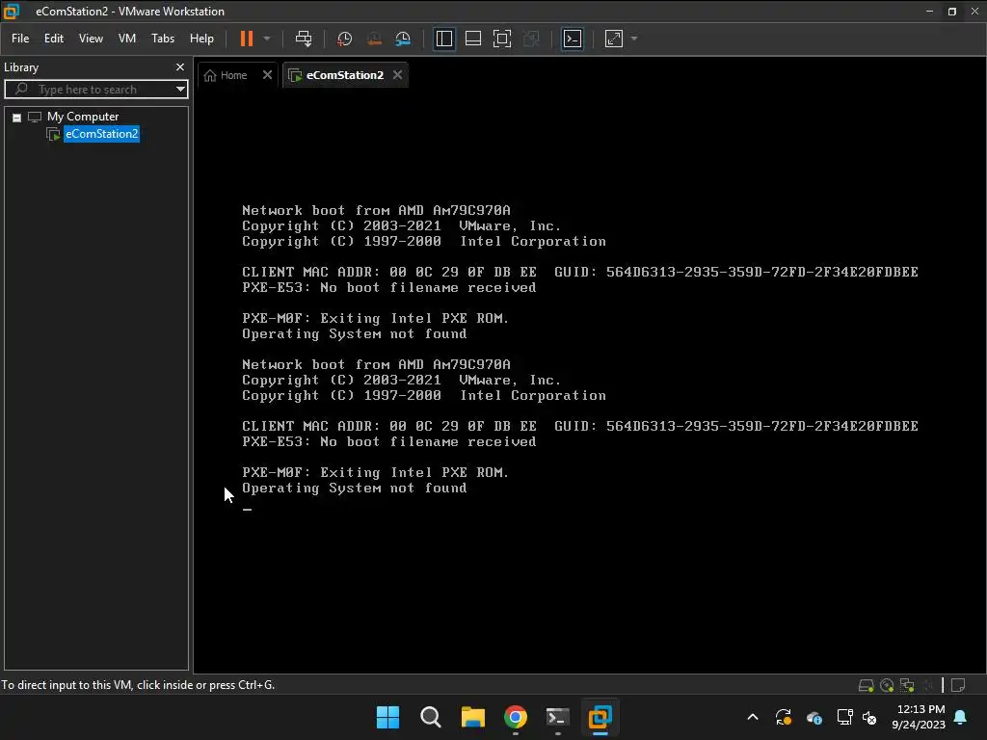Select My Computer in the library tree
987x740 pixels.
(x=83, y=117)
